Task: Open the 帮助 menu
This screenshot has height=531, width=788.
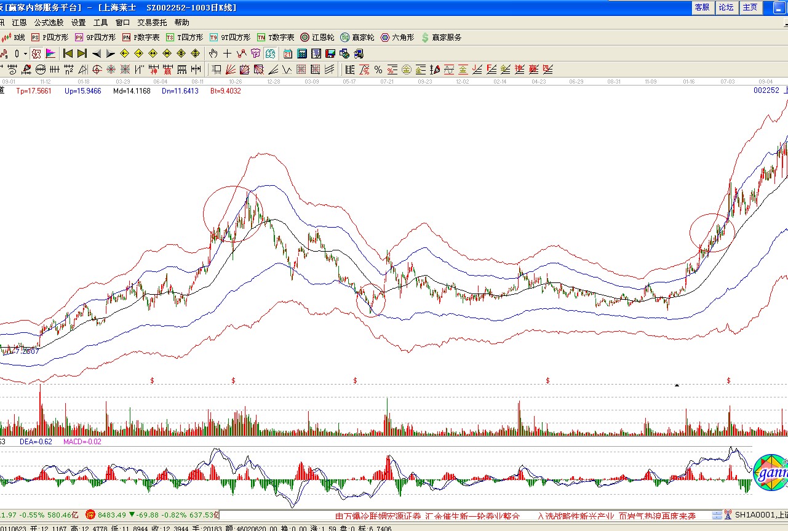Action: pos(181,22)
